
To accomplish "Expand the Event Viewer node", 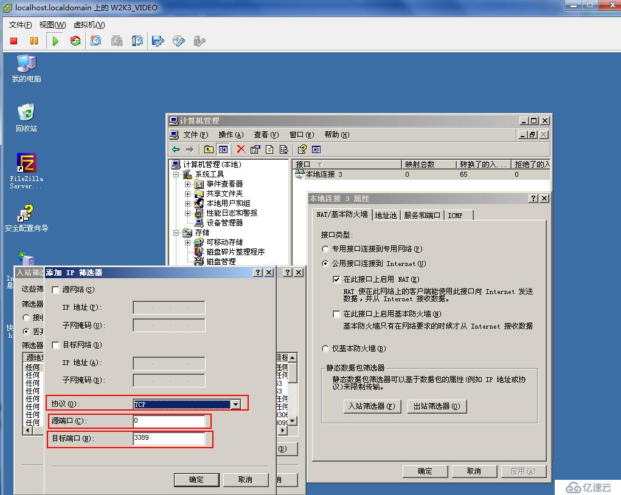I will tap(188, 184).
